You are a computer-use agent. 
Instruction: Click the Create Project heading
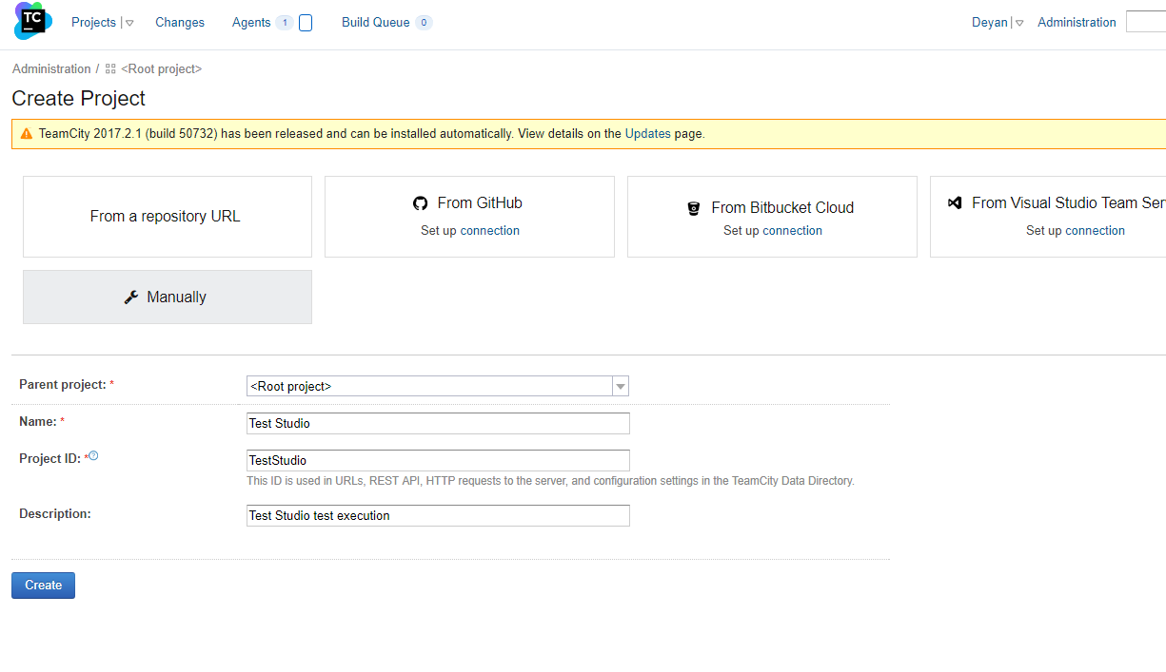(79, 99)
